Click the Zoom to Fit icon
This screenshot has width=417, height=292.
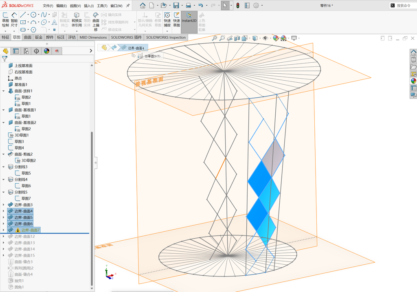coord(214,38)
